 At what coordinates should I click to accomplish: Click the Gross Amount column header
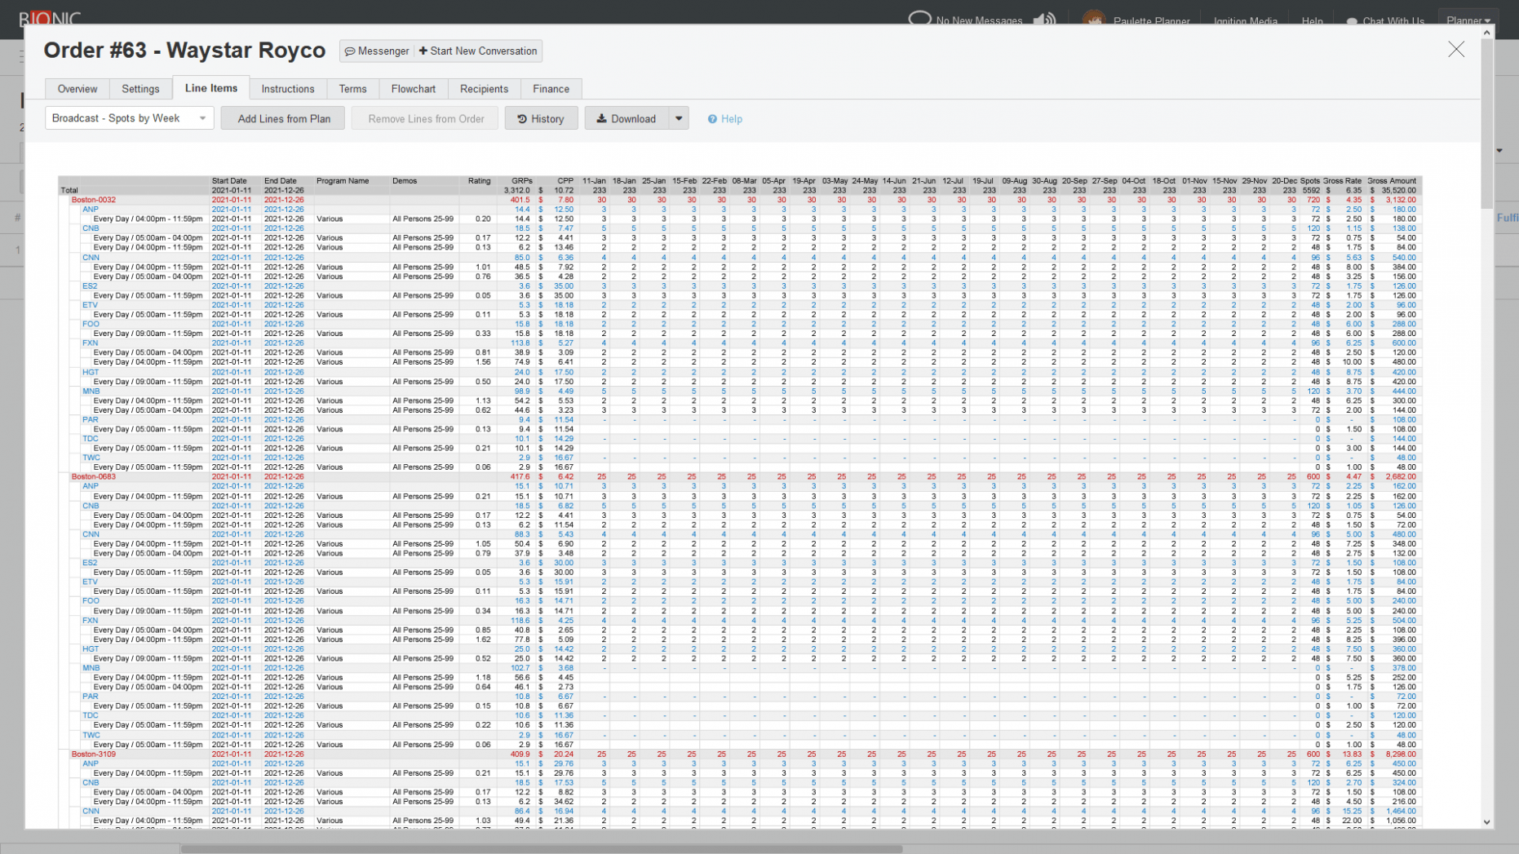(1393, 181)
